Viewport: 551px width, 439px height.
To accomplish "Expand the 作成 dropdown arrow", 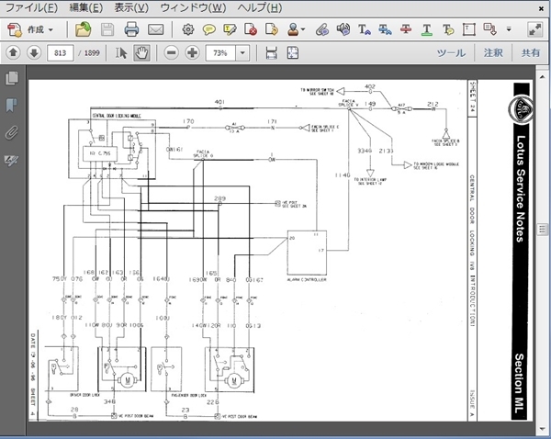I will tap(51, 30).
